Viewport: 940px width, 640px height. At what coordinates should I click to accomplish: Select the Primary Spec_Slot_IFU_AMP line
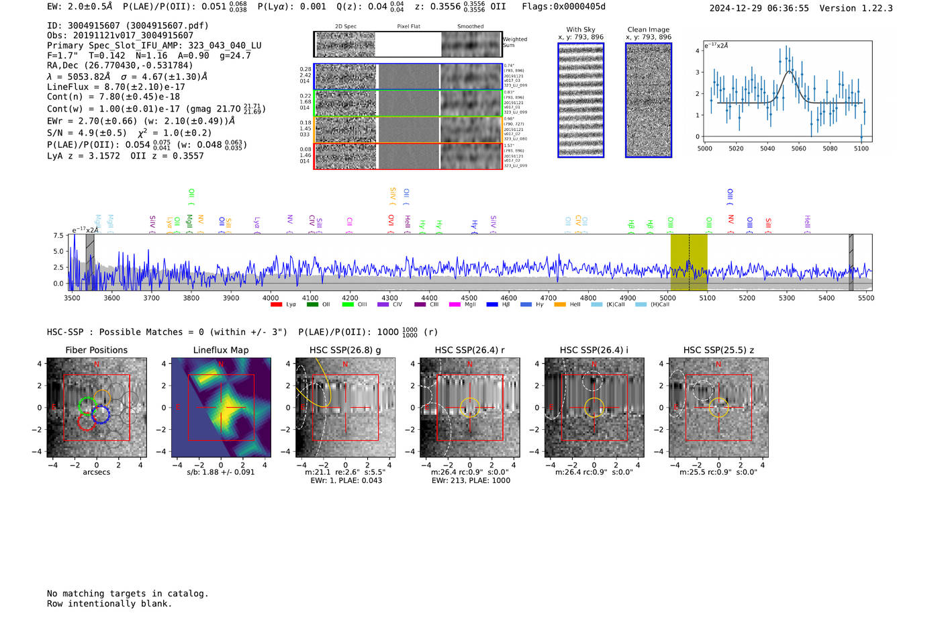coord(154,46)
